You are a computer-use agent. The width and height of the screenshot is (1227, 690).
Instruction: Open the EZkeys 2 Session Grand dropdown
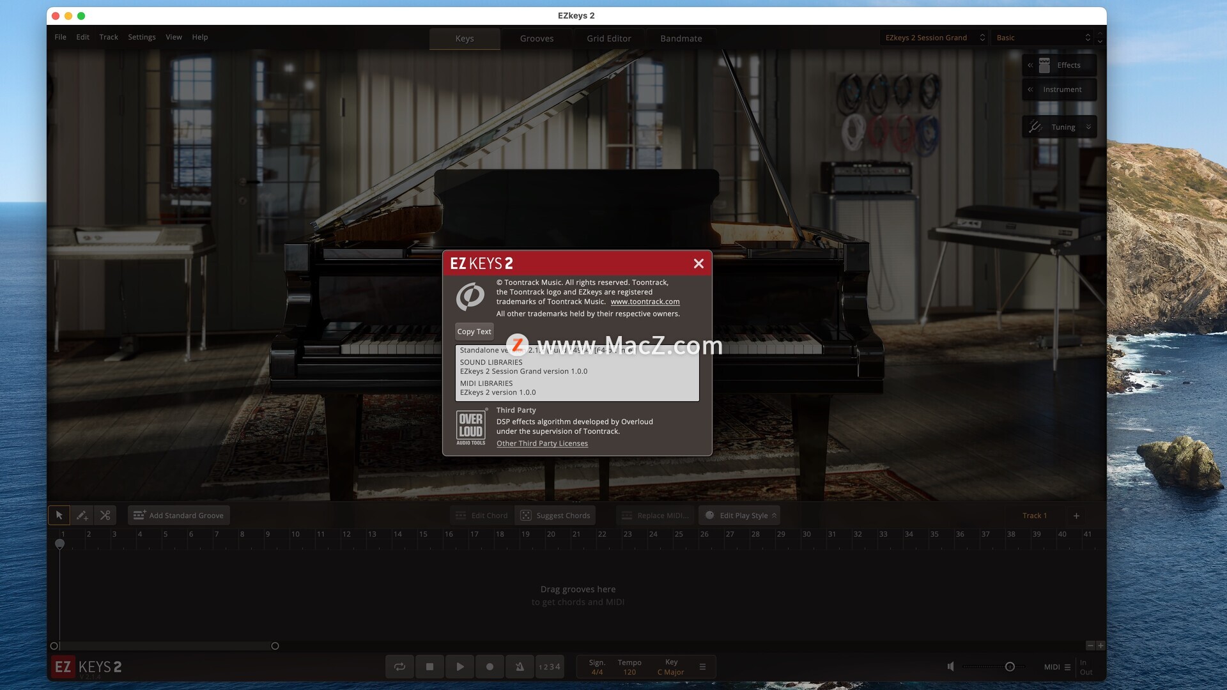click(x=934, y=38)
